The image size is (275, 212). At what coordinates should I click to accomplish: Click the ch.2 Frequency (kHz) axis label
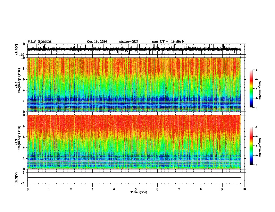click(x=19, y=138)
